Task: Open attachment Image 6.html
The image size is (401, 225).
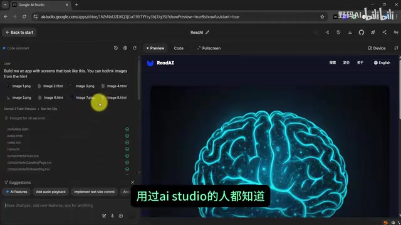Action: click(50, 97)
